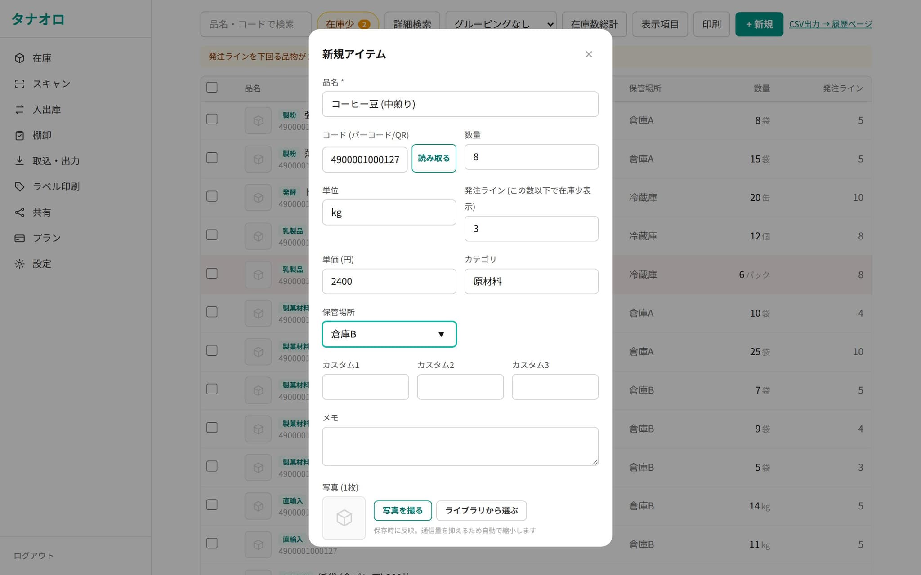
Task: Close the 新規アイテム dialog with X
Action: (589, 54)
